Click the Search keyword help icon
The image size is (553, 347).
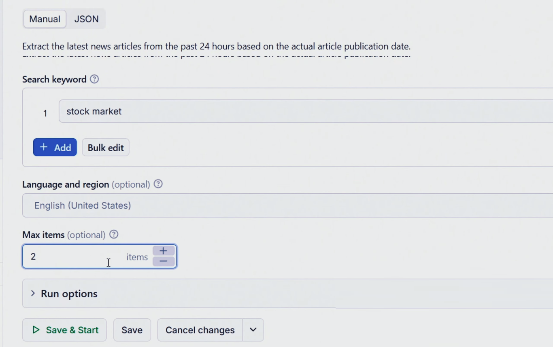(94, 79)
